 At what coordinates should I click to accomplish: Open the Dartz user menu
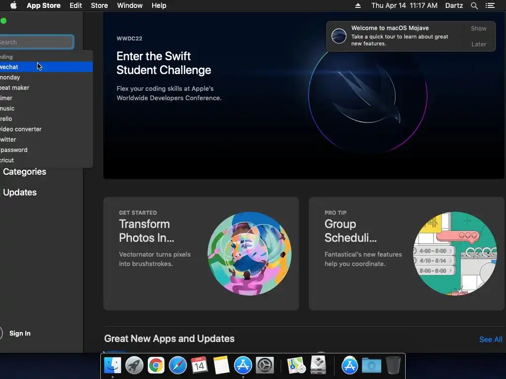[454, 5]
